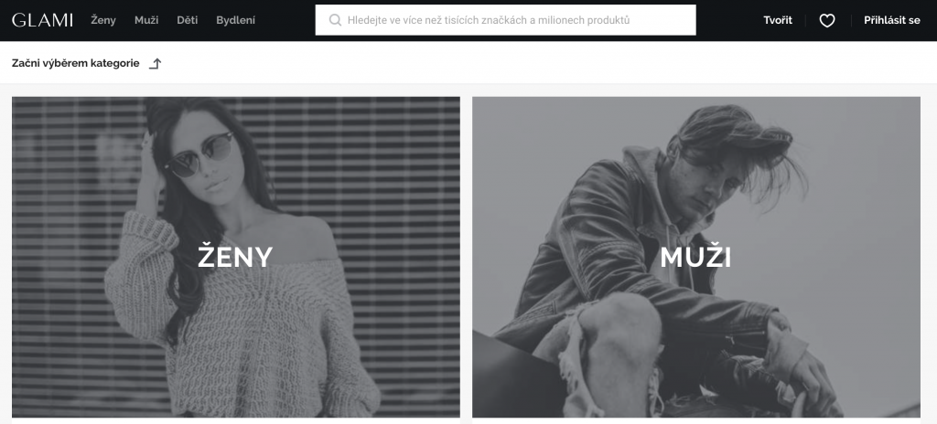Click the Začni výběrem kategorie heading

coord(76,63)
